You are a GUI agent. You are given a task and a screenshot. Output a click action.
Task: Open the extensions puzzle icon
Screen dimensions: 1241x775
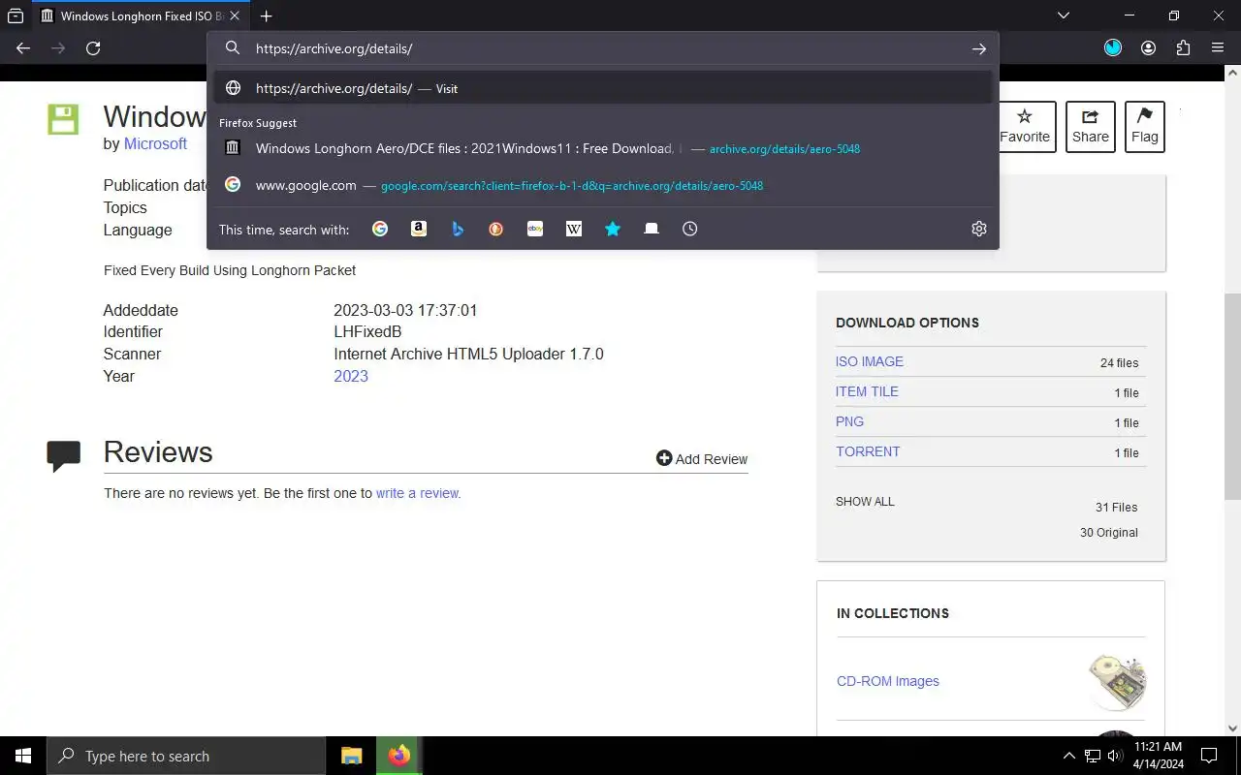click(x=1183, y=48)
